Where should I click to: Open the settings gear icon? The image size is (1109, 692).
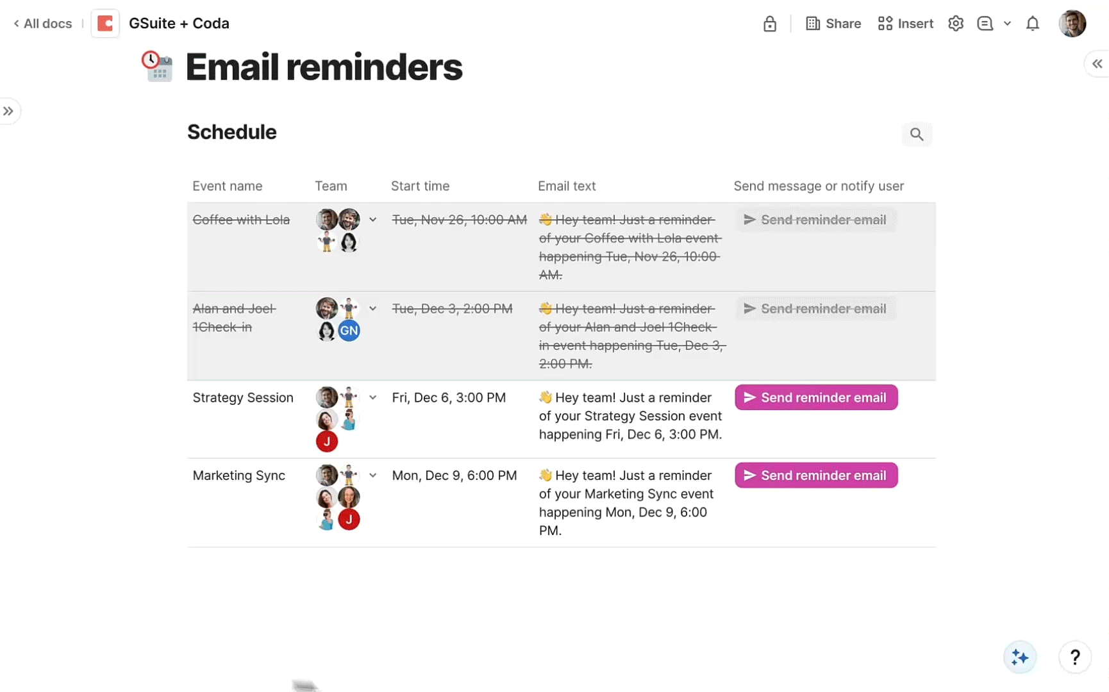[956, 24]
